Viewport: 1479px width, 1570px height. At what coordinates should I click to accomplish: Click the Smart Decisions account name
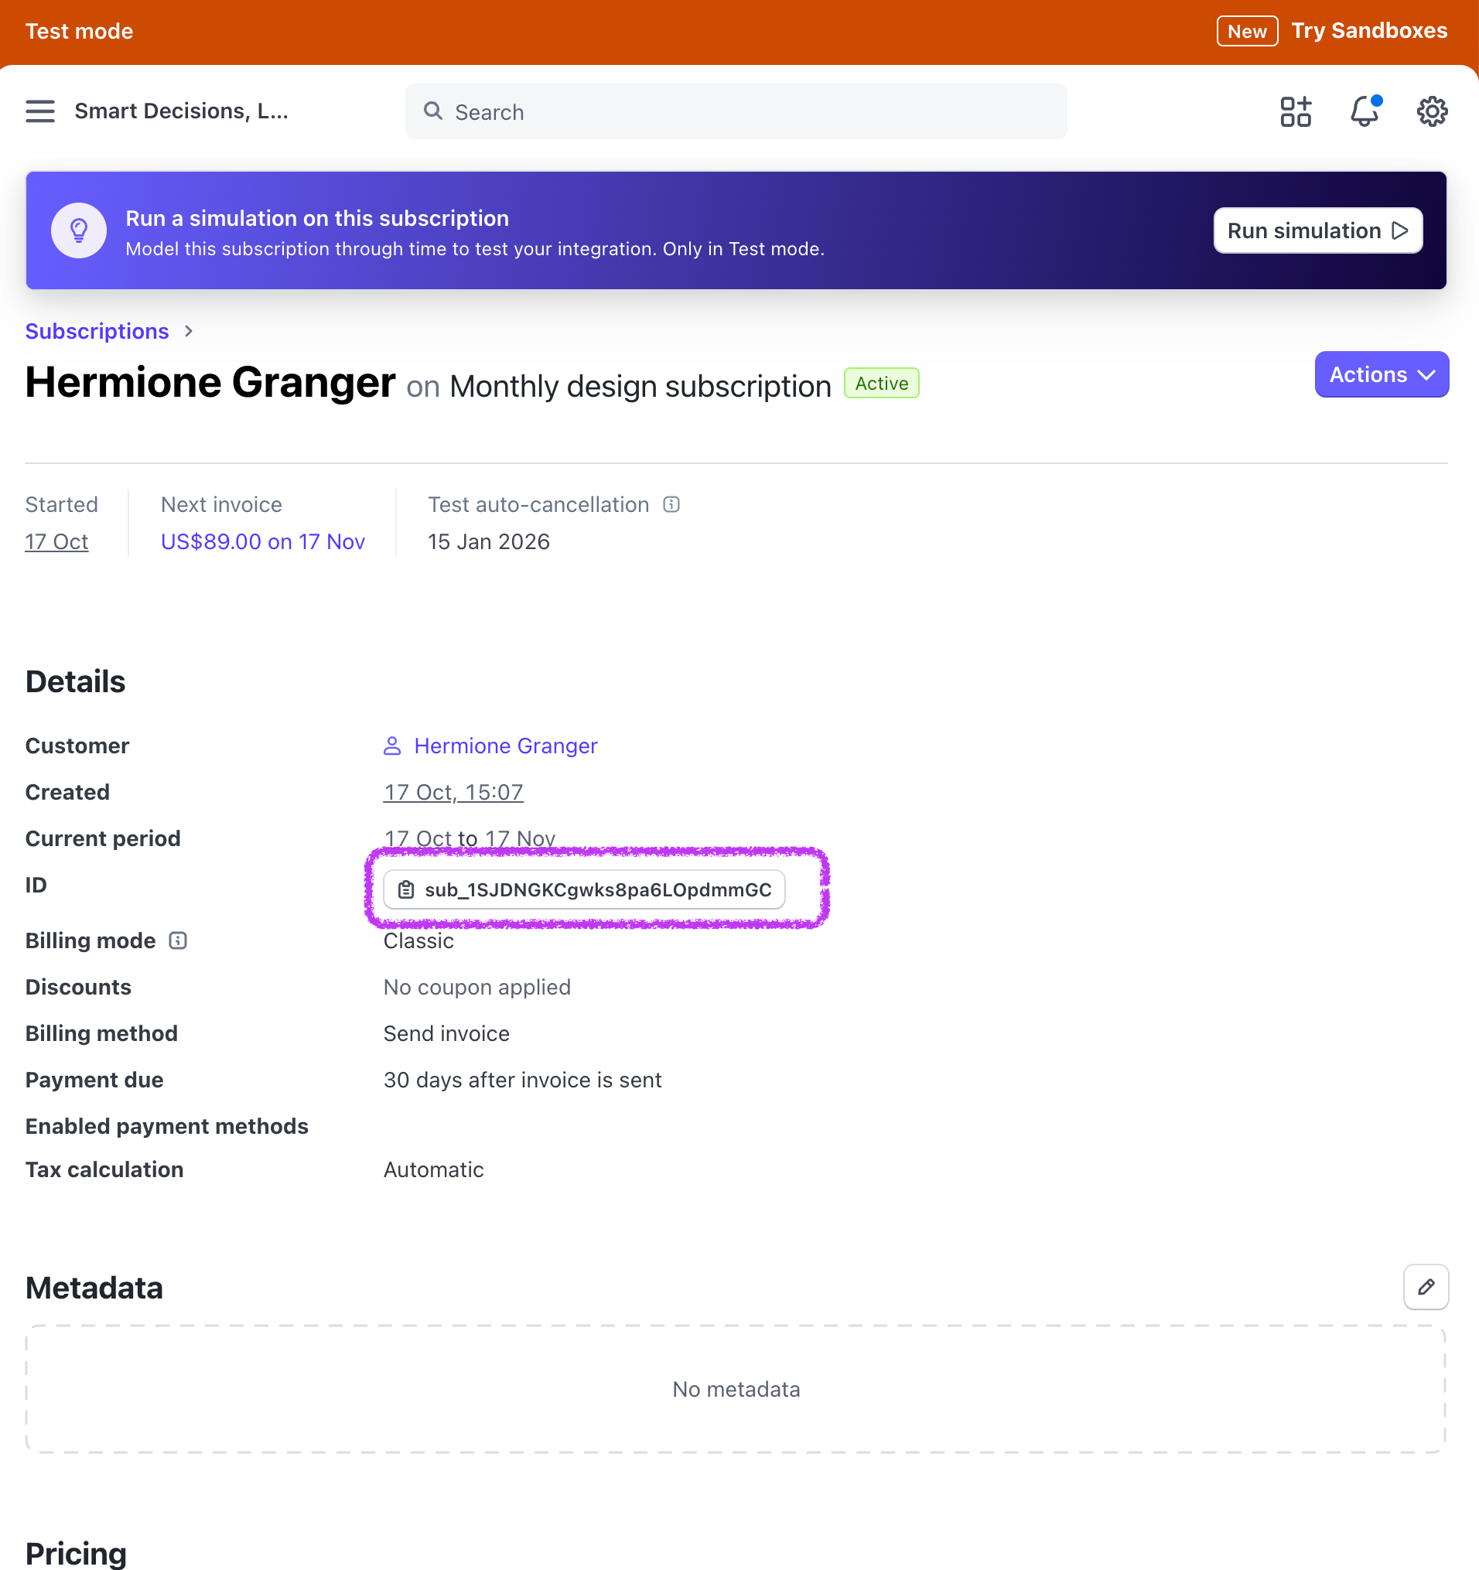coord(181,111)
